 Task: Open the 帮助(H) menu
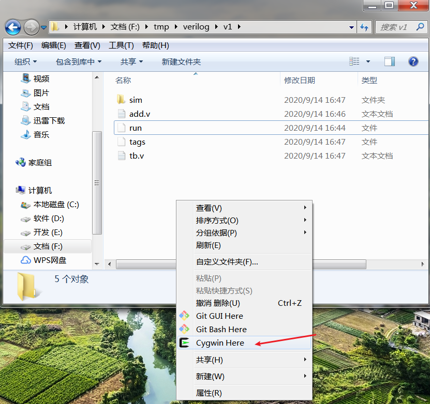[155, 45]
